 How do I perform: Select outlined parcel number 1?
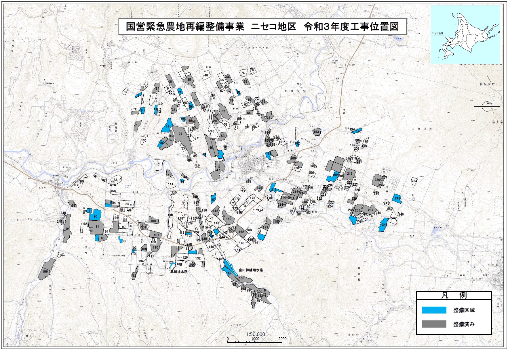[x=125, y=92]
